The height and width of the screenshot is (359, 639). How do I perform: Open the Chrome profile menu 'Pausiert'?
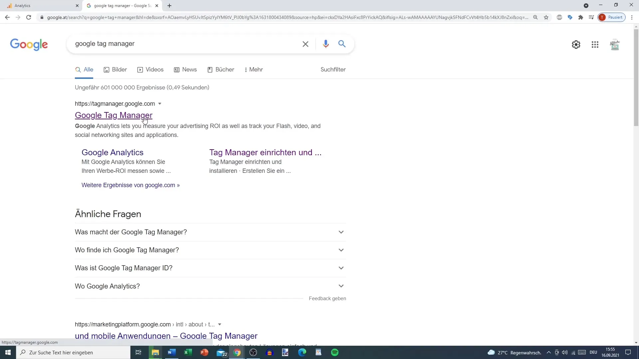pos(612,17)
